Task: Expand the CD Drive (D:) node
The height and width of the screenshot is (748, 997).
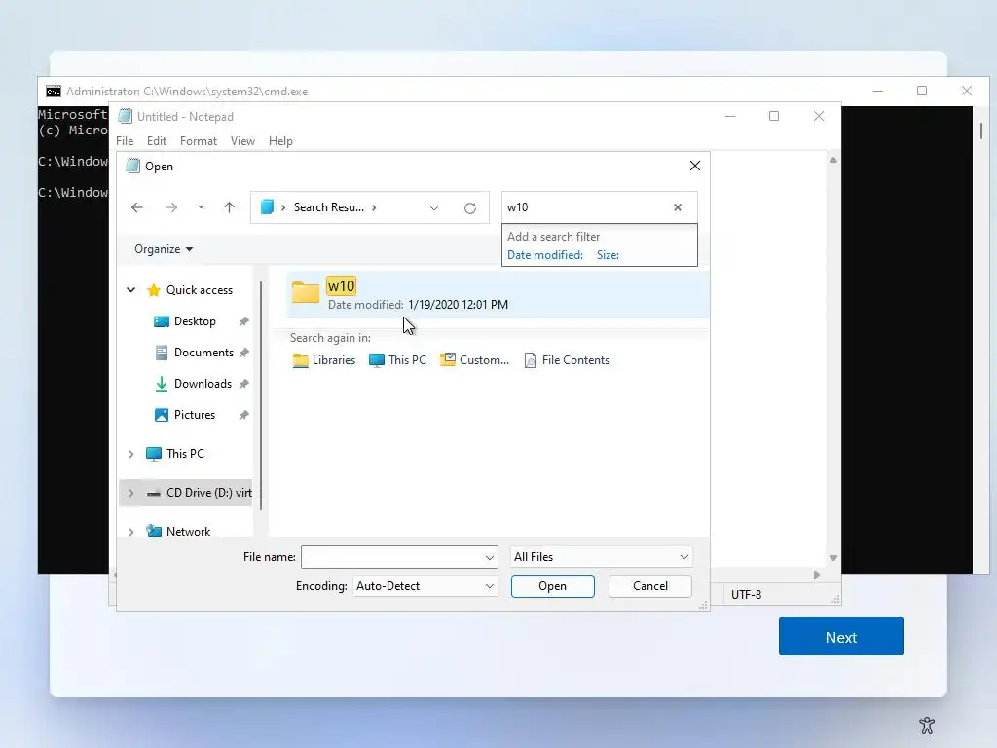Action: (x=131, y=493)
